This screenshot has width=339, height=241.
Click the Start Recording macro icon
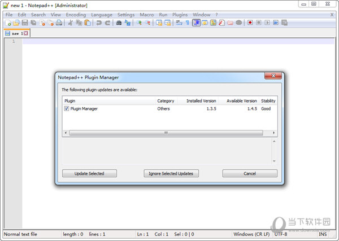250,23
